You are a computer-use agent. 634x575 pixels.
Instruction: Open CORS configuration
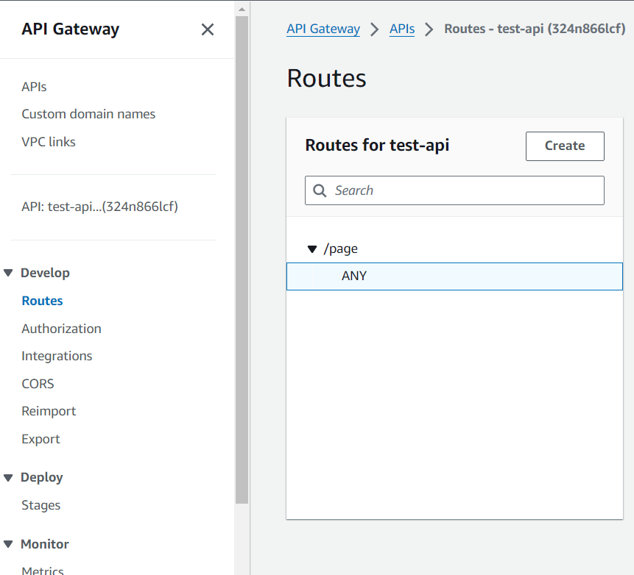coord(38,384)
